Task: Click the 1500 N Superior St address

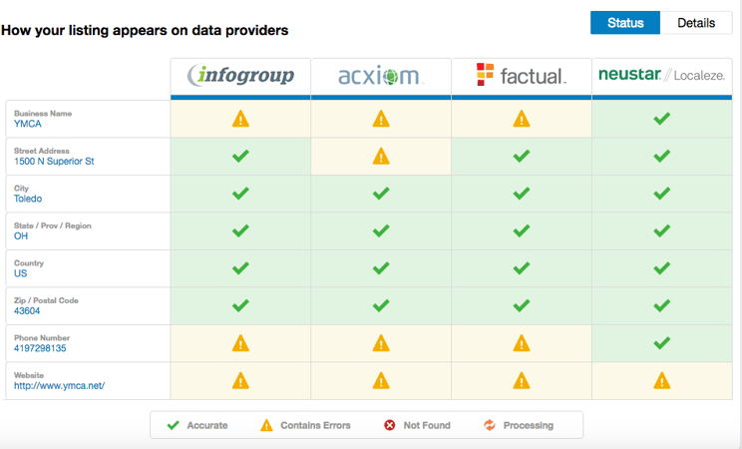Action: 54,161
